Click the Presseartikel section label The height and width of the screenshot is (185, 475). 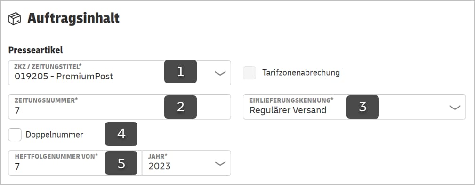tap(36, 50)
